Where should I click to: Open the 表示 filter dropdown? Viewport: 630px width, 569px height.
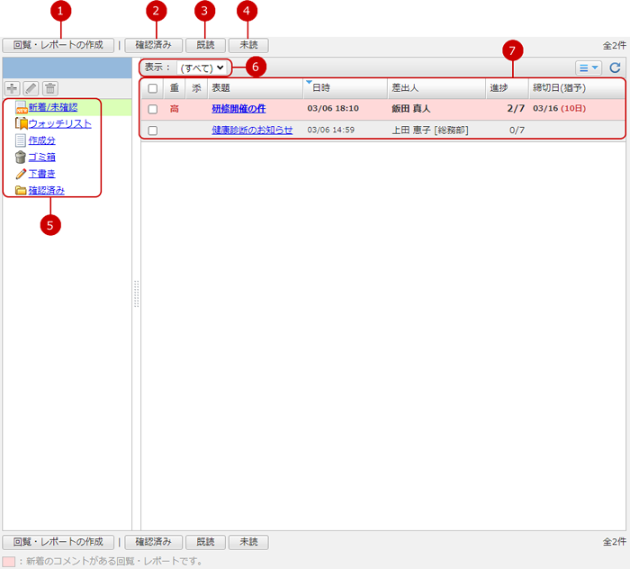[202, 68]
